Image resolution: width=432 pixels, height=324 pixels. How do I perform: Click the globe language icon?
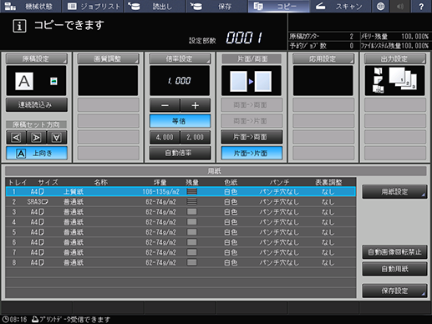pyautogui.click(x=380, y=6)
